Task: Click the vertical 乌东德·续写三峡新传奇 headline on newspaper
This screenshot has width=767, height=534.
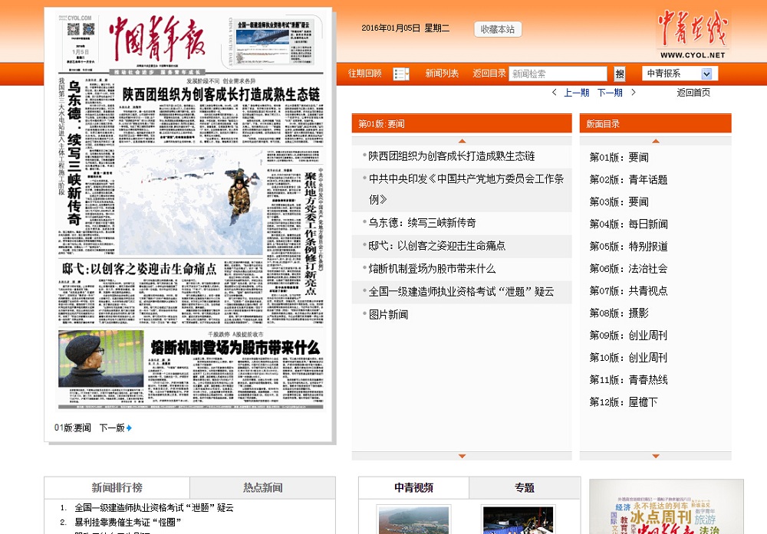Action: [74, 153]
